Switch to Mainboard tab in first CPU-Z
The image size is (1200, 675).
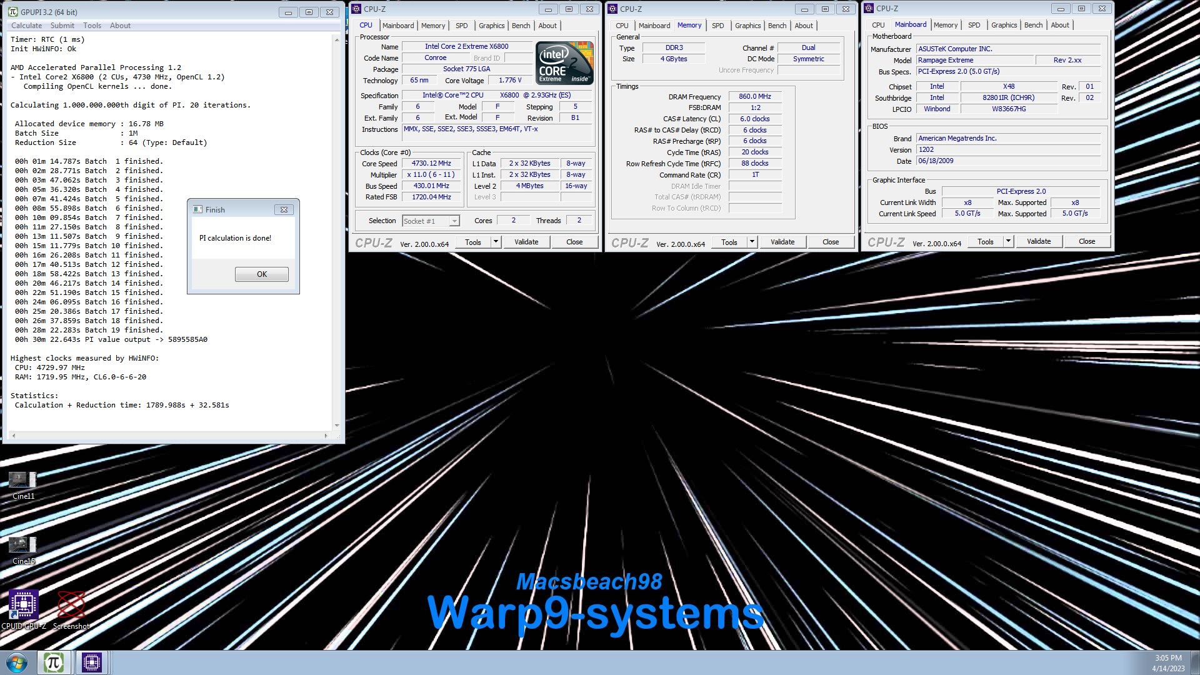pos(398,26)
